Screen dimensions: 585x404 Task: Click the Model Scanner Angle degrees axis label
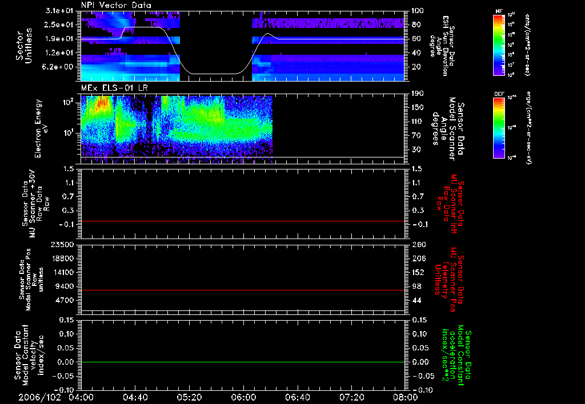click(448, 129)
